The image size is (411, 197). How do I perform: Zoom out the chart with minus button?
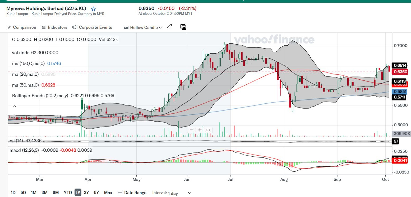point(192,130)
